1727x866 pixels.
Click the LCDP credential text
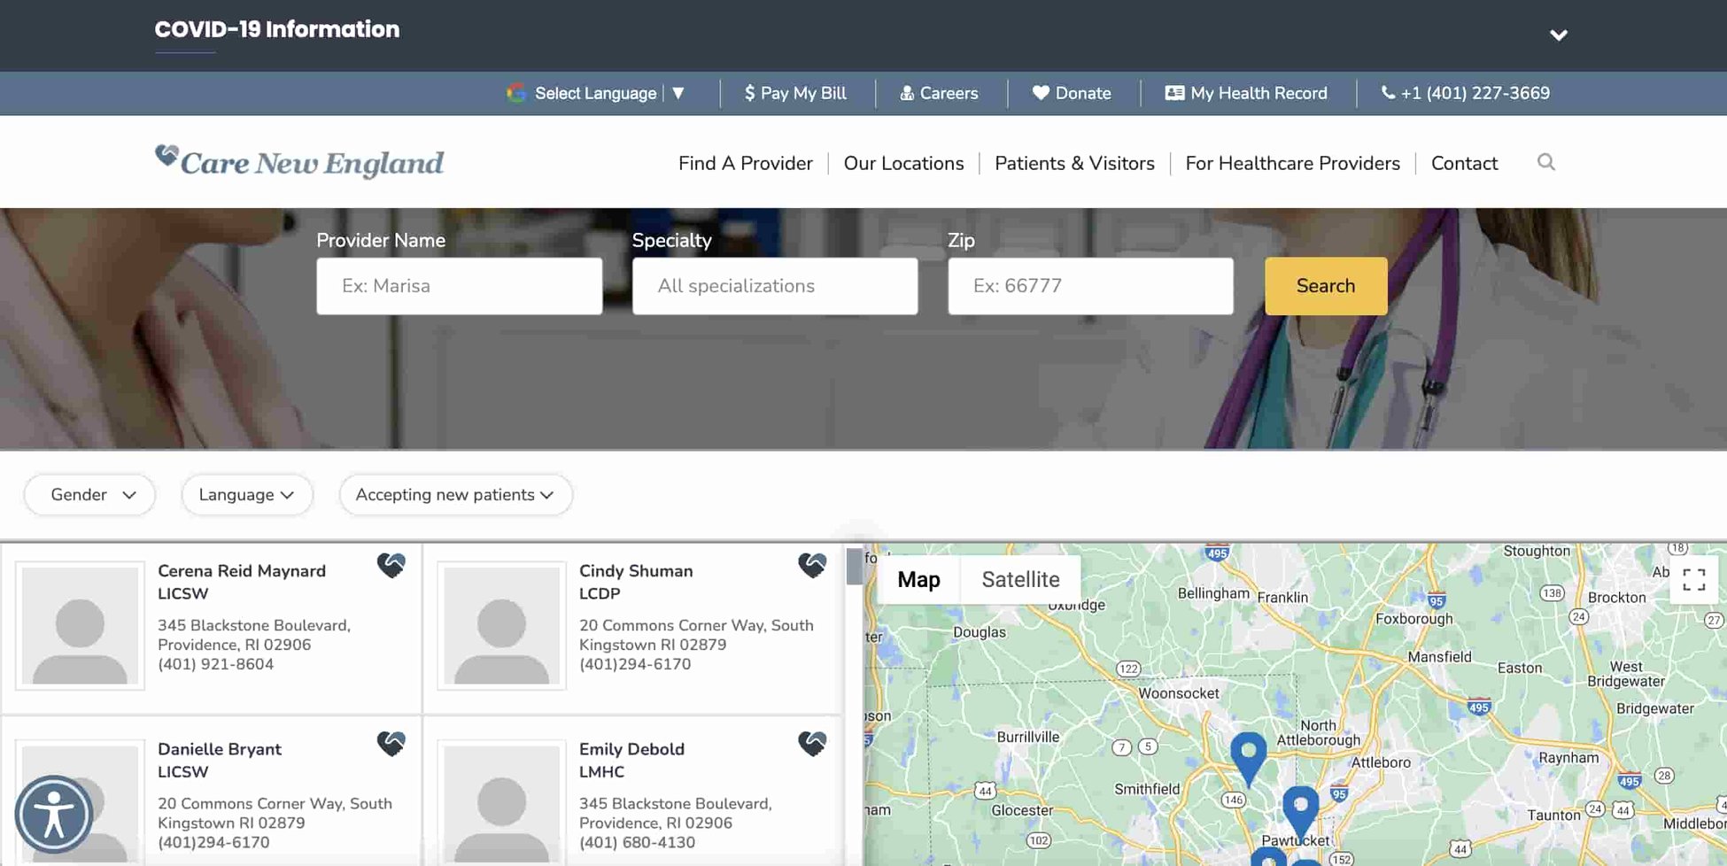[600, 593]
